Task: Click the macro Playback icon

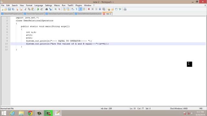Action: pos(96,9)
